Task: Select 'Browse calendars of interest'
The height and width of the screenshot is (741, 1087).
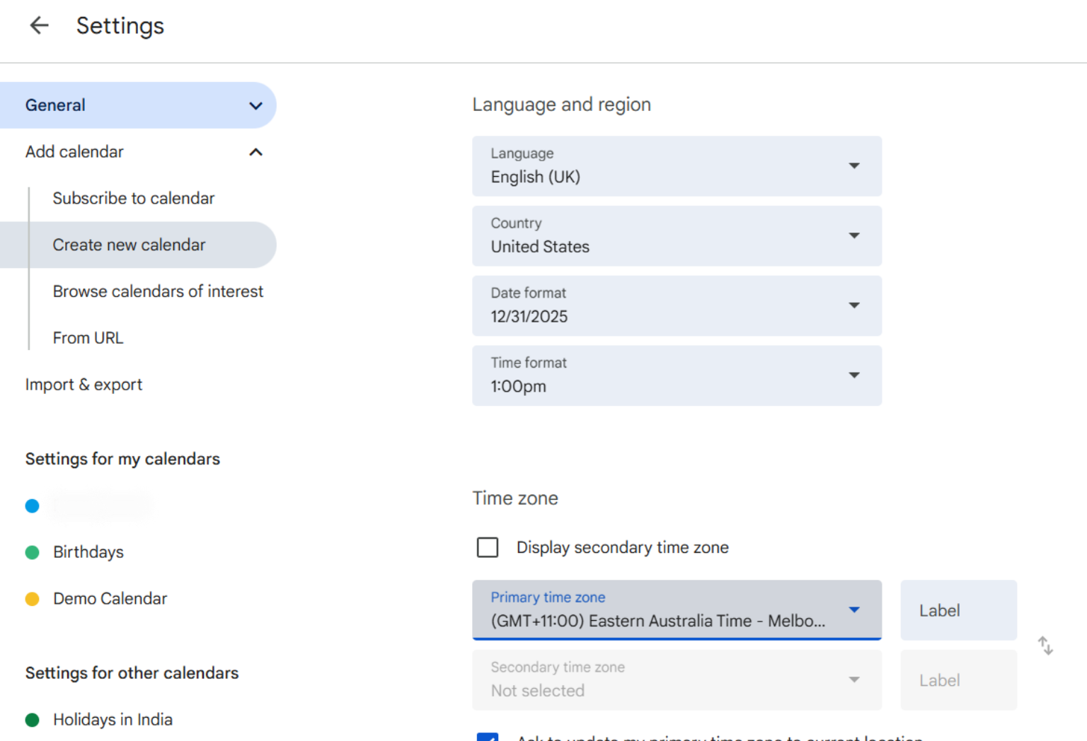Action: tap(158, 291)
